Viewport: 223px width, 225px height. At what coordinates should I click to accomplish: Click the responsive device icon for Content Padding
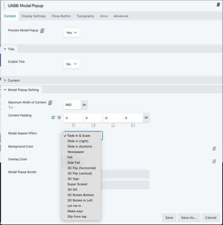click(59, 117)
